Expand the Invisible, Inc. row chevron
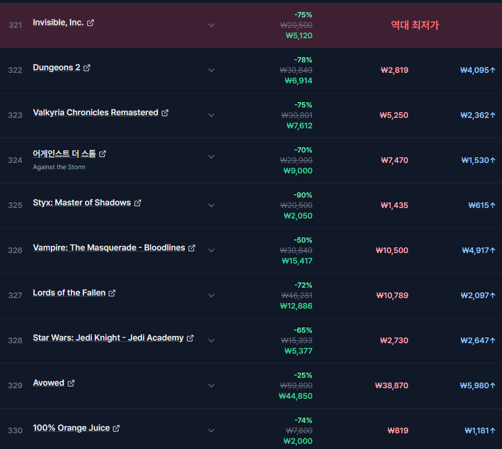 tap(211, 25)
